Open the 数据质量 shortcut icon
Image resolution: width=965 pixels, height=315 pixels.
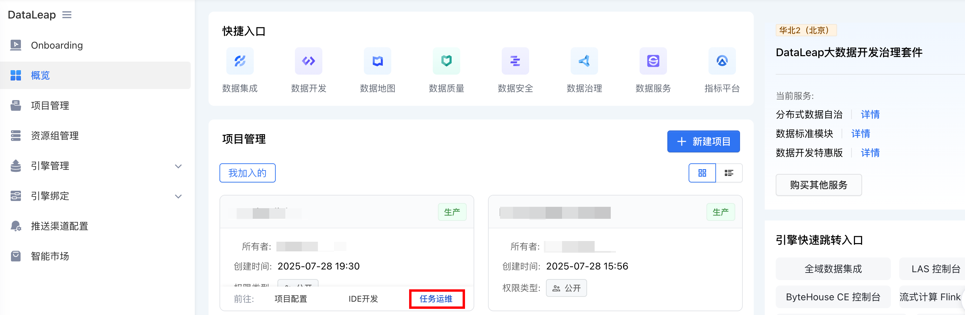pyautogui.click(x=446, y=61)
